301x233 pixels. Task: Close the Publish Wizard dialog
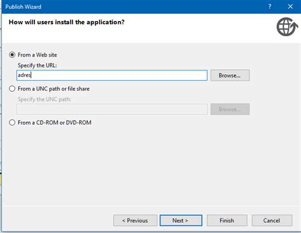(x=290, y=6)
